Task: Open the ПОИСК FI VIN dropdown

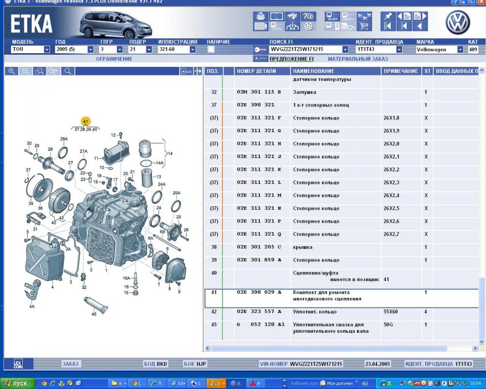Action: coord(345,49)
